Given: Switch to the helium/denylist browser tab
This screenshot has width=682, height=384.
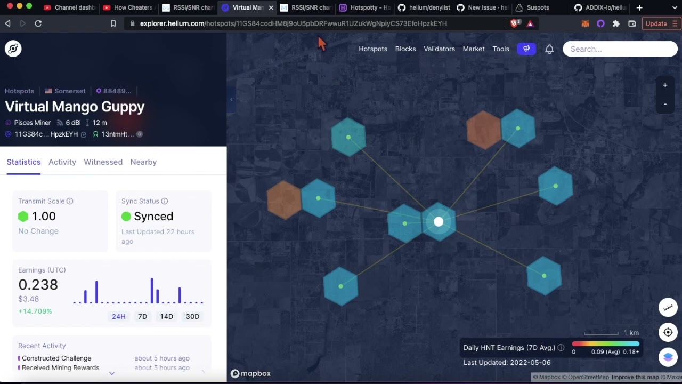Looking at the screenshot, I should [x=424, y=7].
